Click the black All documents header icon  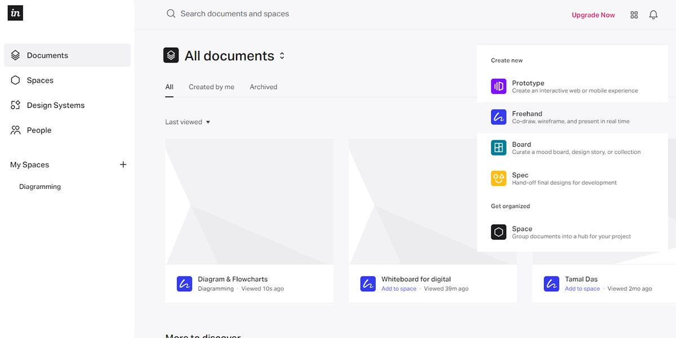[x=171, y=55]
